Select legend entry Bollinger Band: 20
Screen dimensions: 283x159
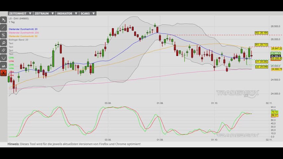(x=18, y=40)
